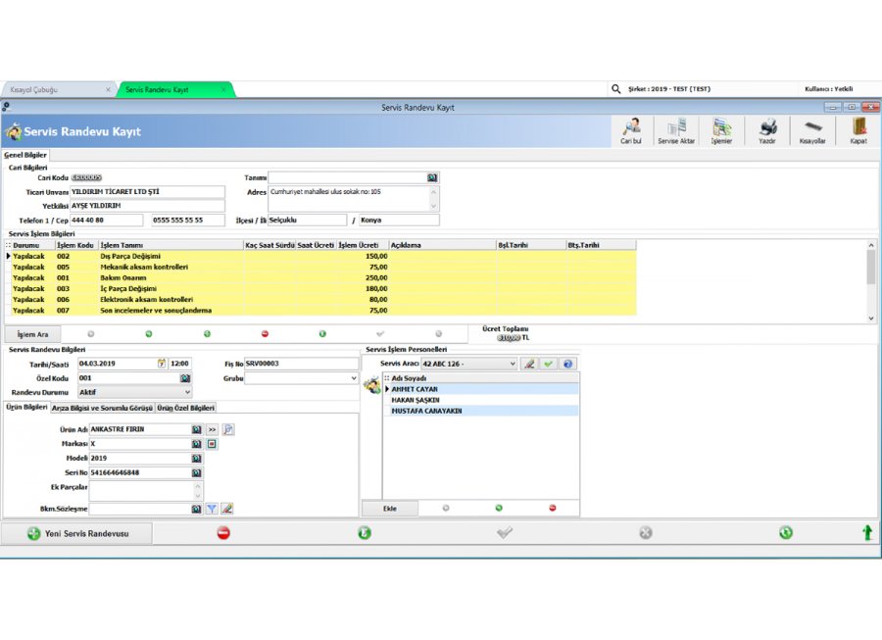Click the red remove icon beside Ekle
Image resolution: width=882 pixels, height=640 pixels.
[553, 509]
